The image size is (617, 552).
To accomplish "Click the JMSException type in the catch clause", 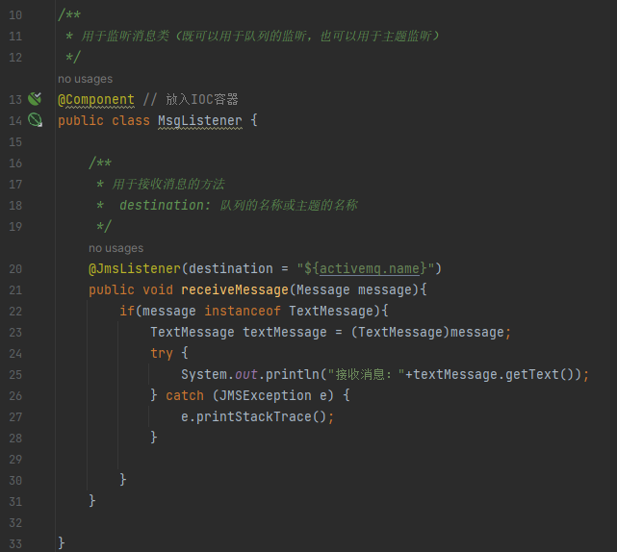I will pyautogui.click(x=261, y=395).
